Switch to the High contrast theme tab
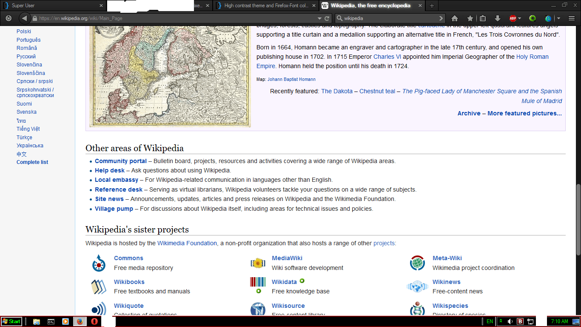 (x=266, y=6)
